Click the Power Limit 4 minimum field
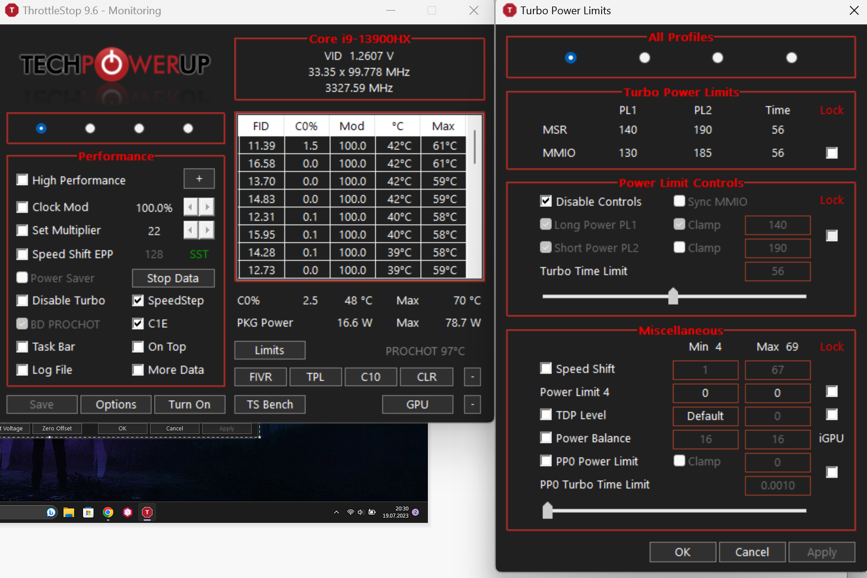This screenshot has width=867, height=578. [706, 393]
